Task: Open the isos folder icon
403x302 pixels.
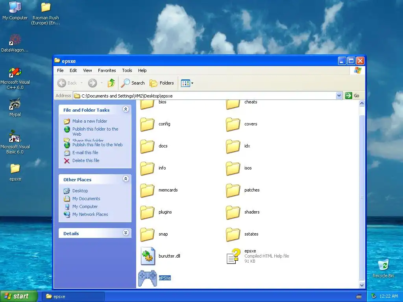Action: (233, 168)
